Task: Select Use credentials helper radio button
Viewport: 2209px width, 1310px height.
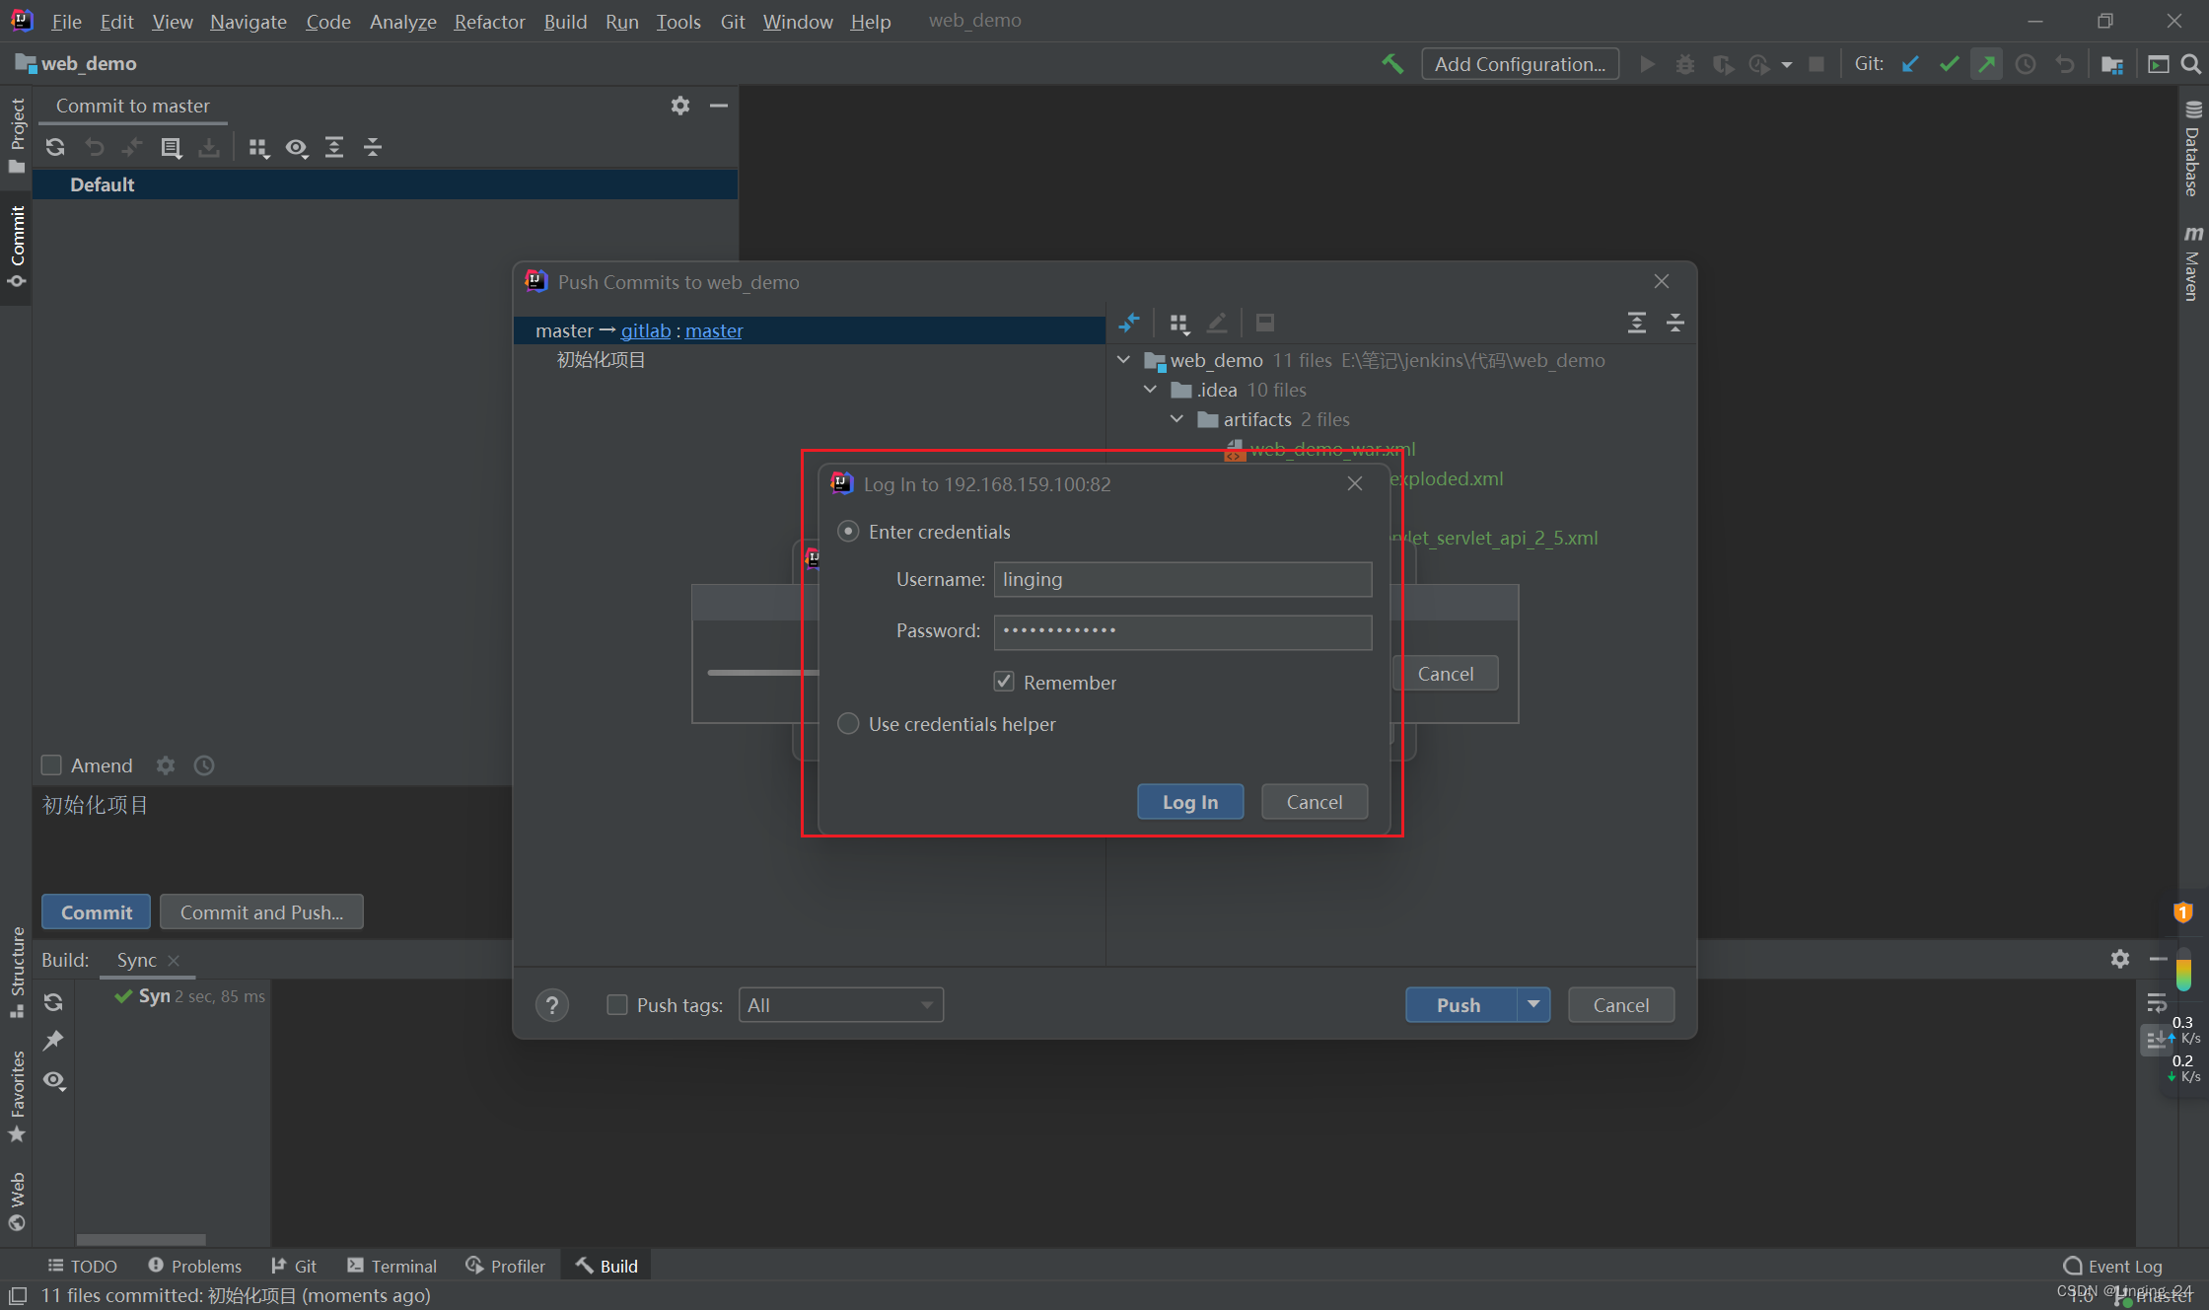Action: tap(846, 722)
